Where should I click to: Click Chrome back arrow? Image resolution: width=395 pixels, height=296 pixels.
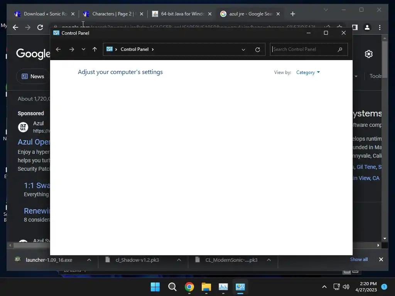pyautogui.click(x=15, y=27)
